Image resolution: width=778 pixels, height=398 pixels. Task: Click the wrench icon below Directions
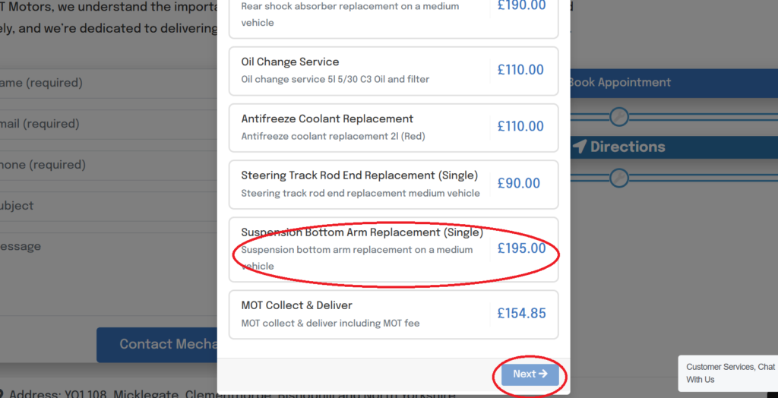click(619, 178)
